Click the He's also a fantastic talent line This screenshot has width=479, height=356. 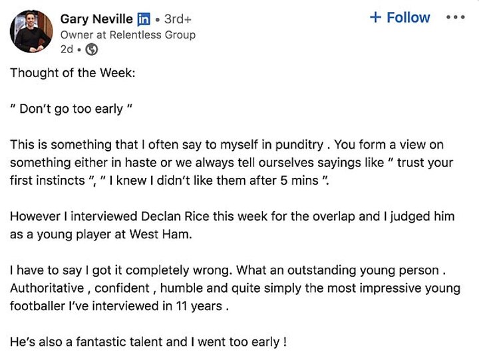148,343
